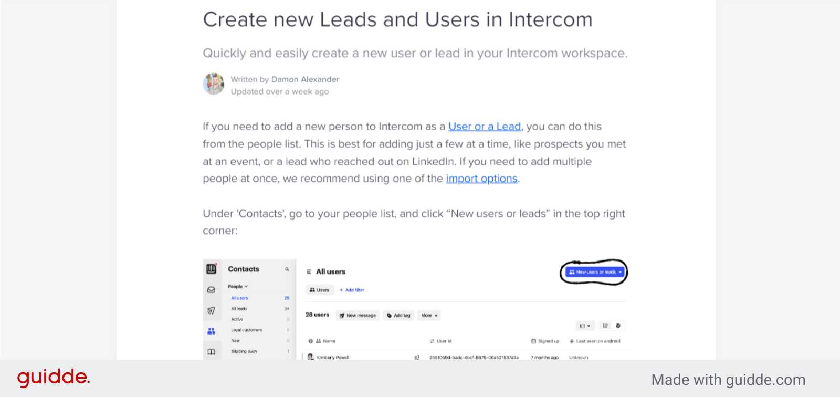Open the User or a Lead link
This screenshot has height=397, width=840.
[484, 126]
